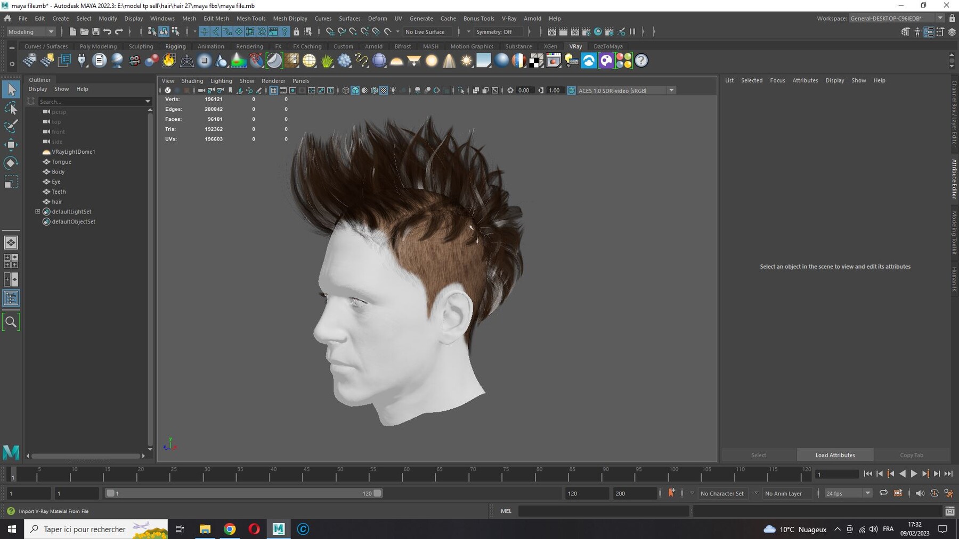Image resolution: width=959 pixels, height=539 pixels.
Task: Open the Script Editor button
Action: click(x=949, y=511)
